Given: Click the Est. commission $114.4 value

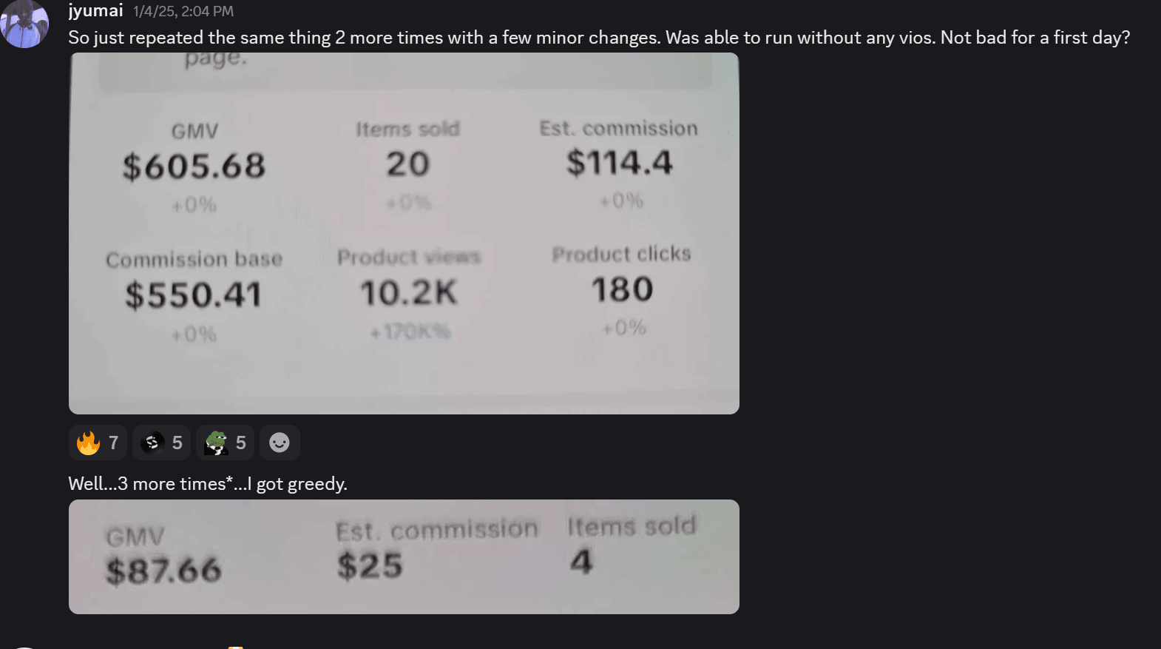Looking at the screenshot, I should coord(620,163).
